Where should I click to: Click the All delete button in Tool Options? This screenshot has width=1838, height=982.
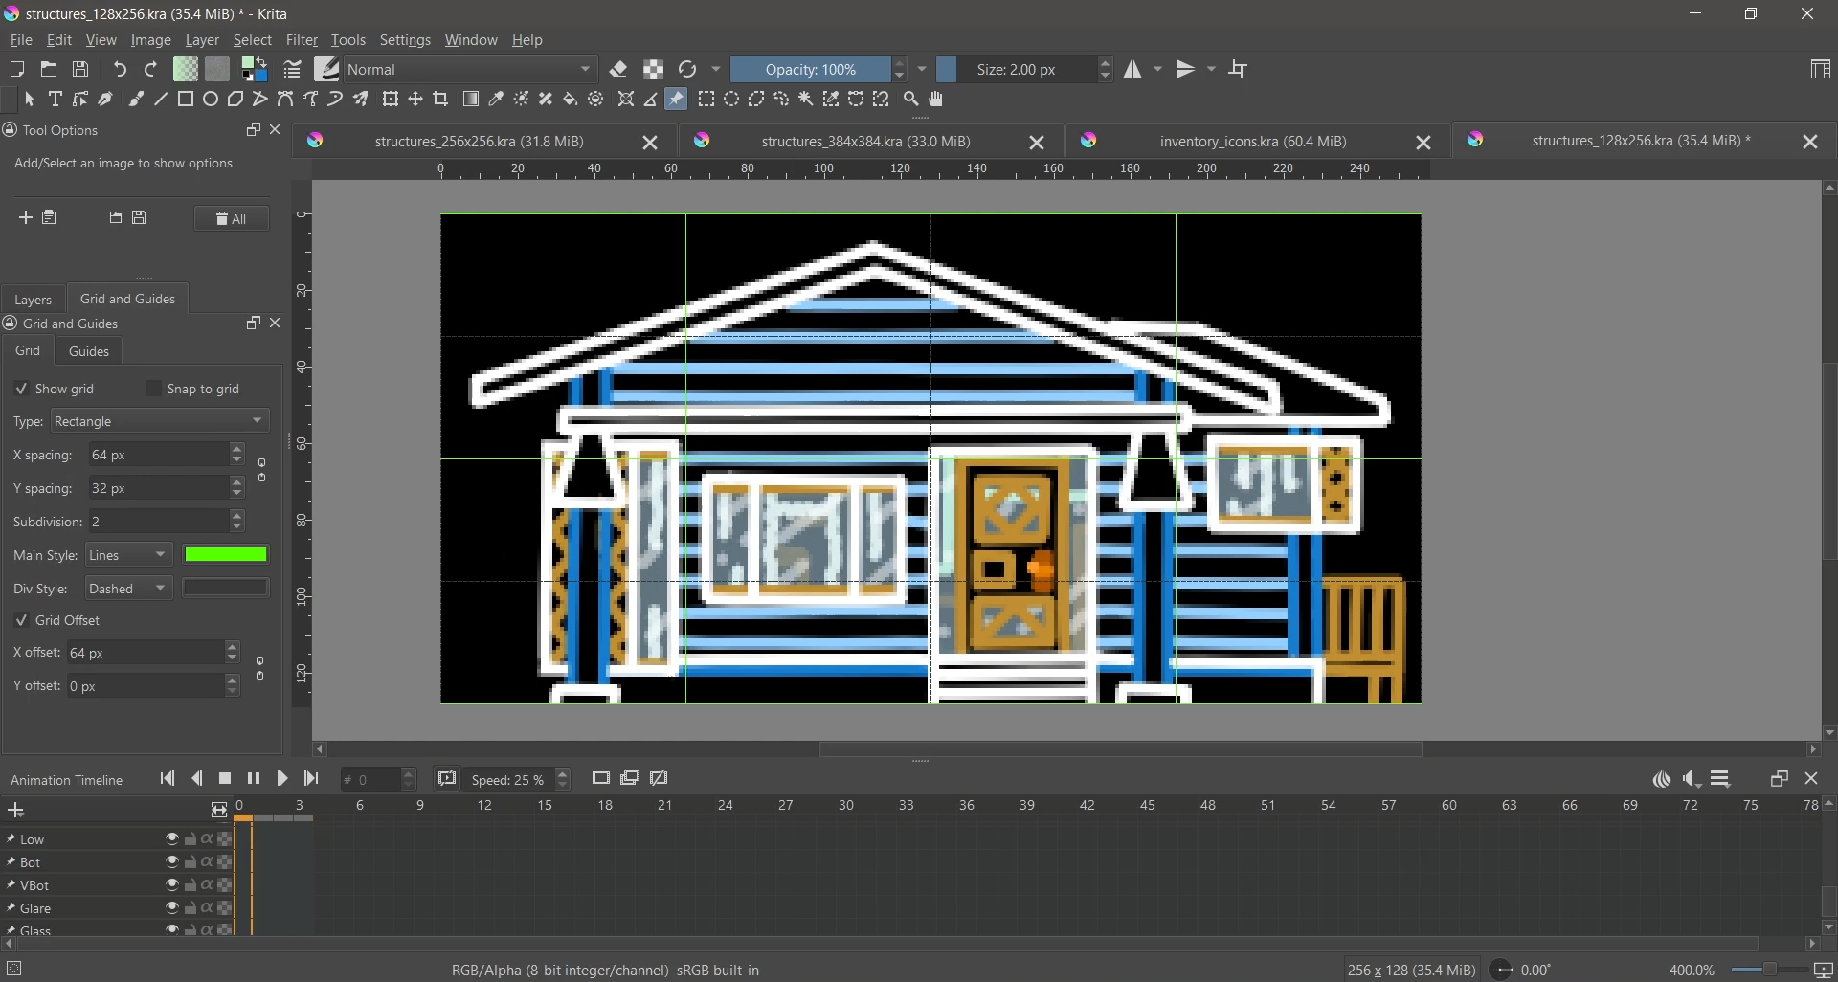point(231,219)
